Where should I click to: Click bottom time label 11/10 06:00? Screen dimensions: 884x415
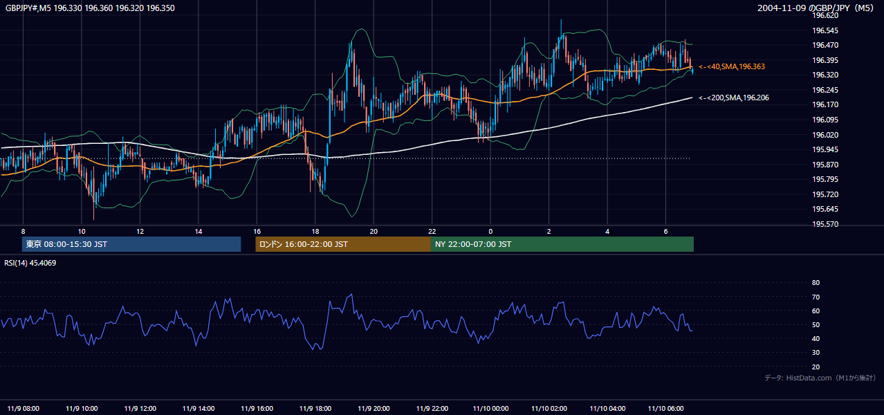(666, 408)
